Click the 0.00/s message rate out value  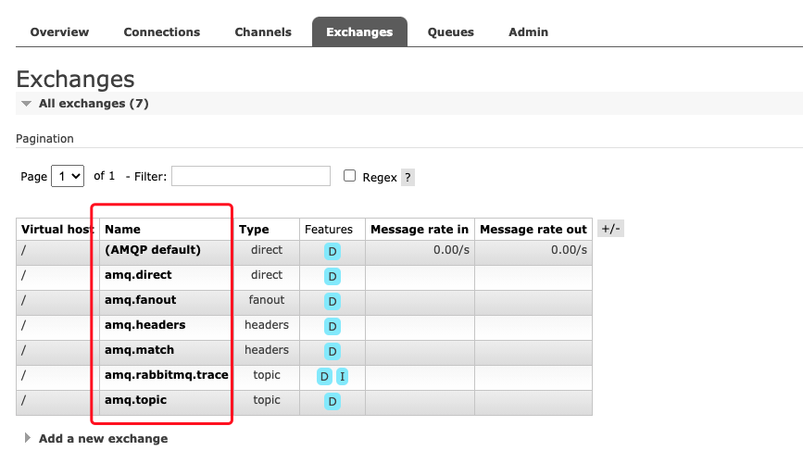point(569,250)
